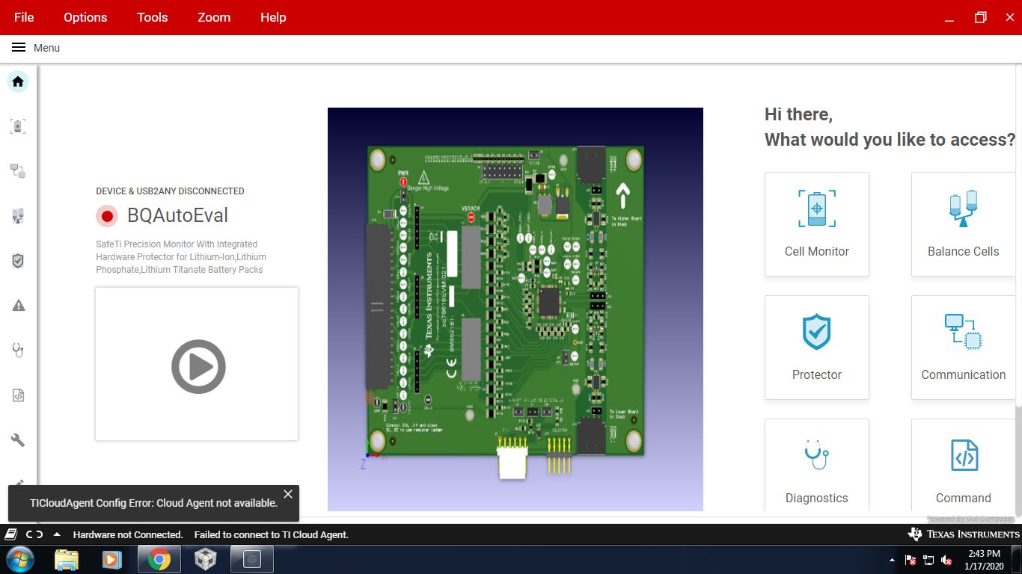Open the network tray icon
This screenshot has width=1022, height=574.
(x=928, y=560)
